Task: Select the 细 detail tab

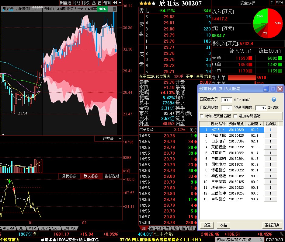Action: pyautogui.click(x=143, y=228)
